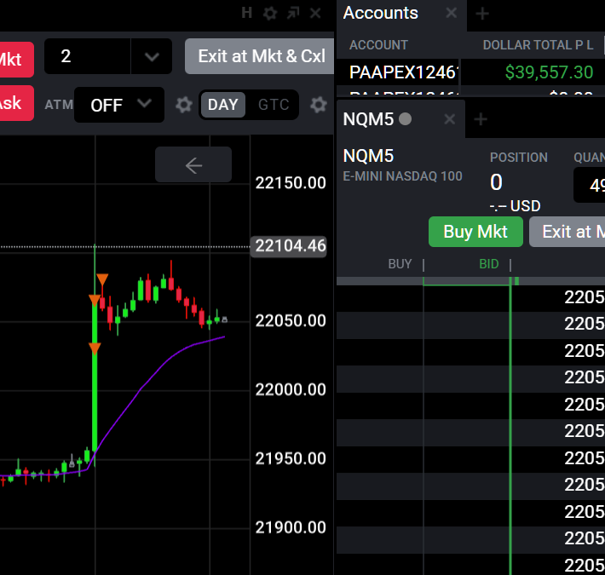Click the H icon in chart header
605x575 pixels.
(x=247, y=13)
